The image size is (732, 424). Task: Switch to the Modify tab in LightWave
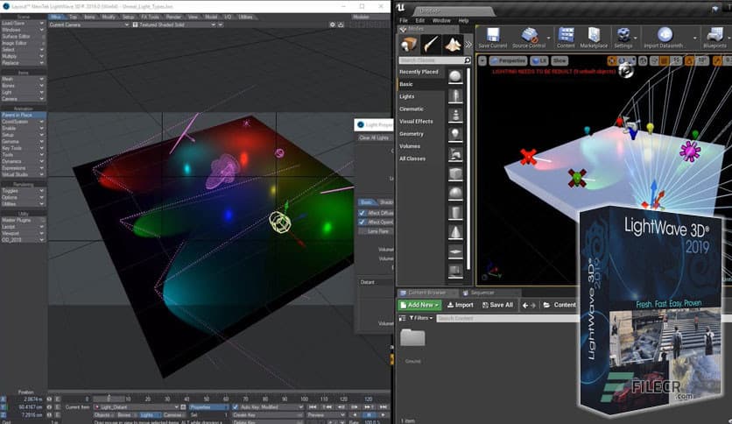click(x=109, y=17)
